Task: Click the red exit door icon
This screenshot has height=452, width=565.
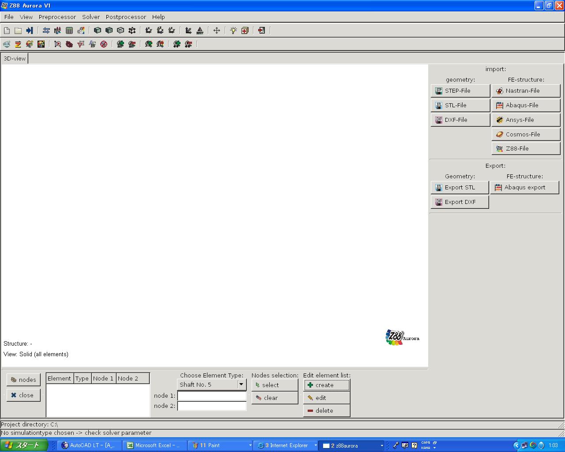Action: pos(262,30)
